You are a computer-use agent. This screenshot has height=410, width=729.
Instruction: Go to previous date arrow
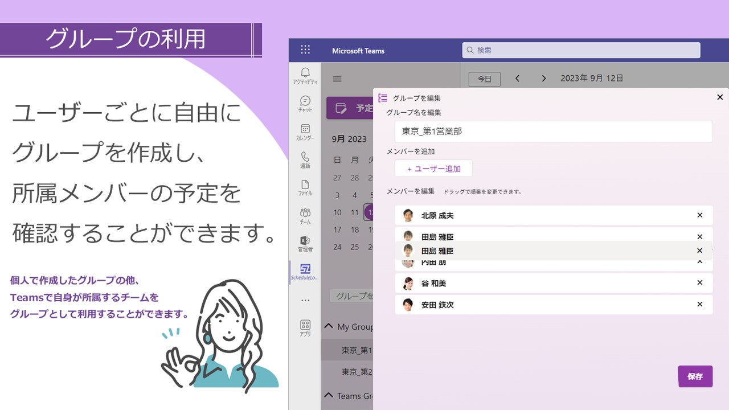click(517, 79)
